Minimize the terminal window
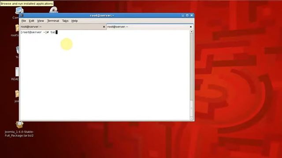Screen dimensions: 282x158 [x=183, y=15]
